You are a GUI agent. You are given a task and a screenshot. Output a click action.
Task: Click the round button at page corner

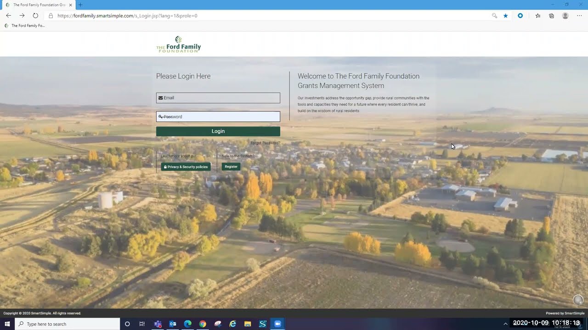tap(578, 300)
